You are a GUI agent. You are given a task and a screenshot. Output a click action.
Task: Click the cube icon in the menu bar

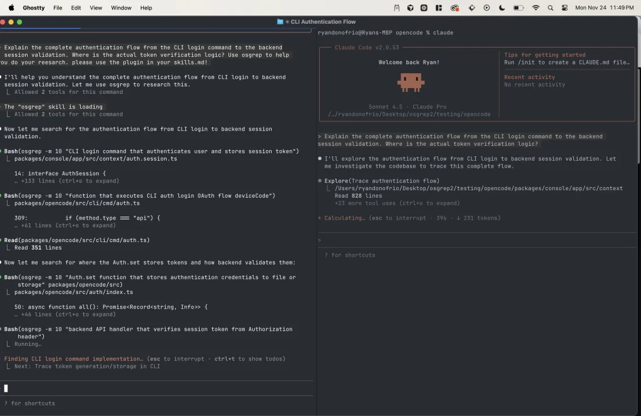tap(410, 8)
